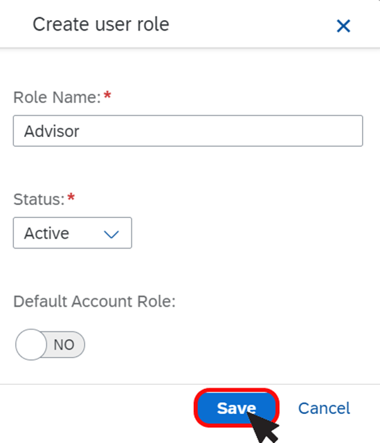Enable Default Account Role

50,345
